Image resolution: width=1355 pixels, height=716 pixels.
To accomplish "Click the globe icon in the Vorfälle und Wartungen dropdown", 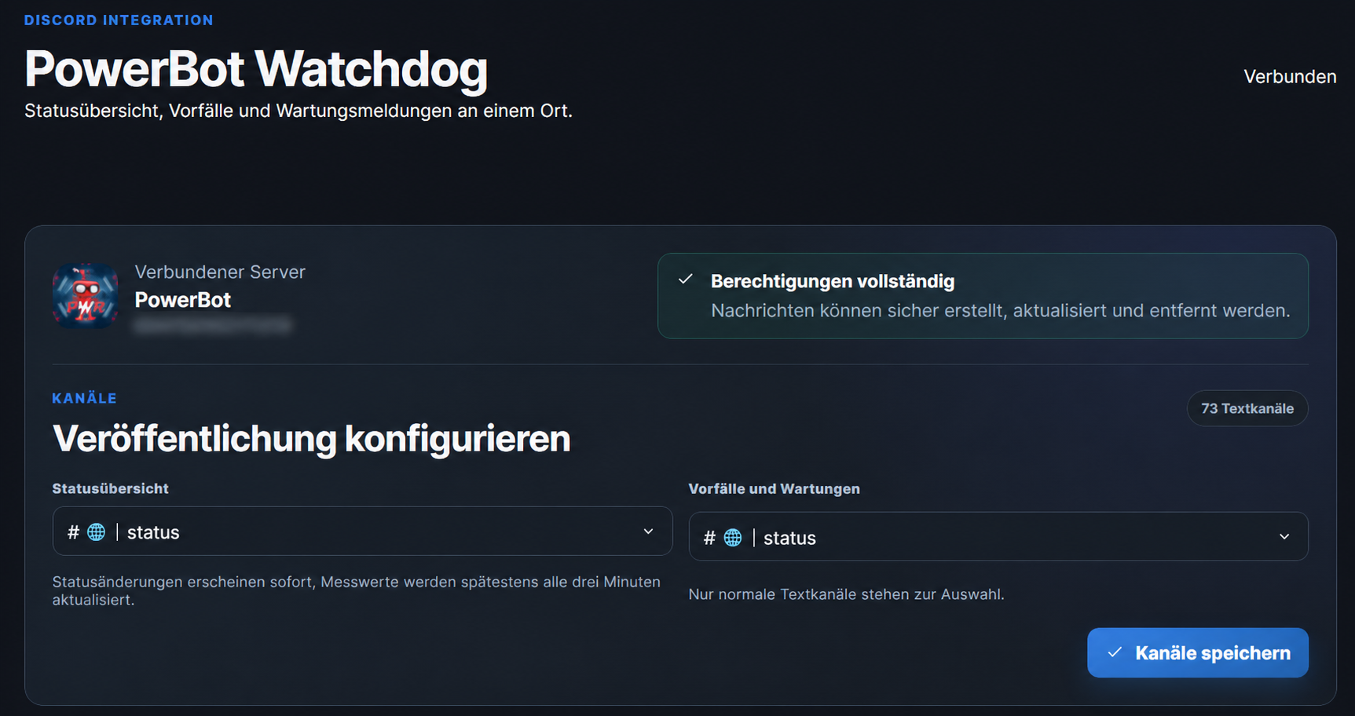I will 733,538.
